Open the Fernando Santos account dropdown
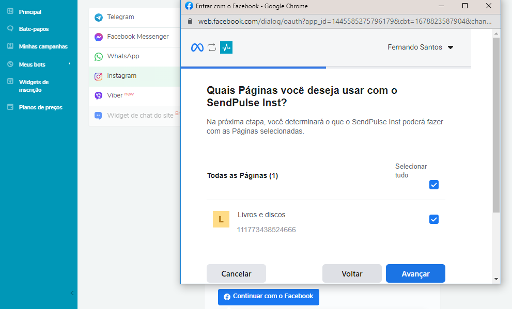The image size is (512, 309). pos(420,47)
